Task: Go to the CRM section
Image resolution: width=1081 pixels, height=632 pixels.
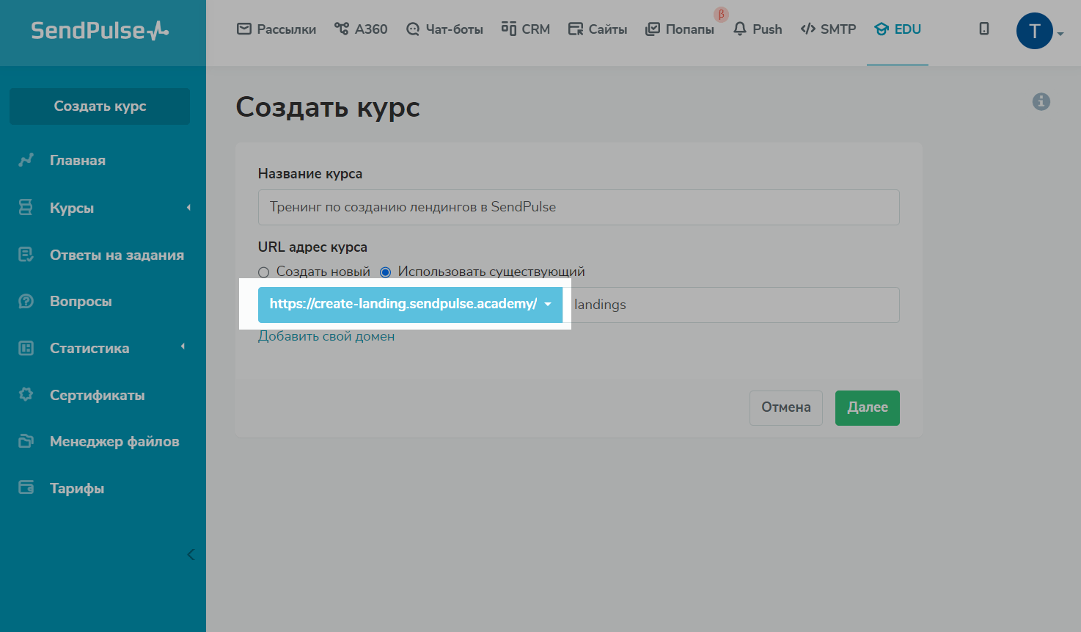Action: [x=526, y=29]
